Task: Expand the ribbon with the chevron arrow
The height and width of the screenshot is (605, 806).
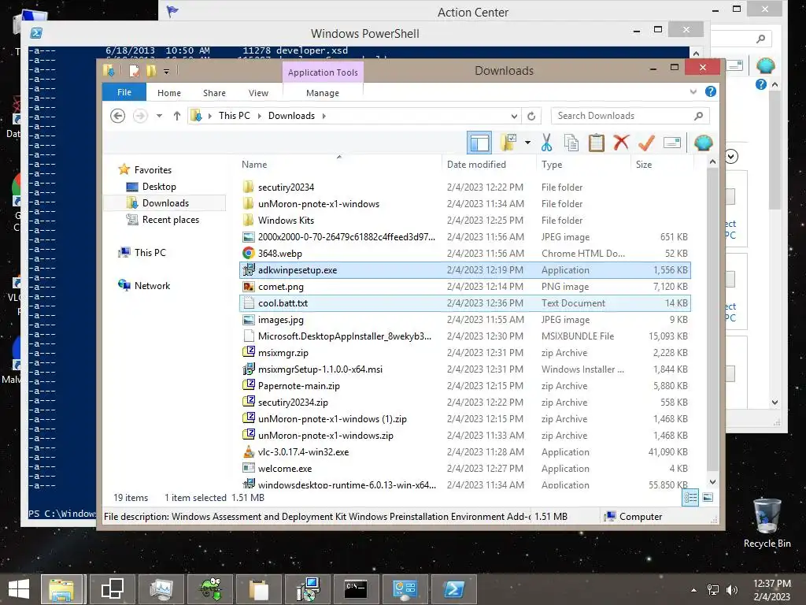Action: point(693,91)
